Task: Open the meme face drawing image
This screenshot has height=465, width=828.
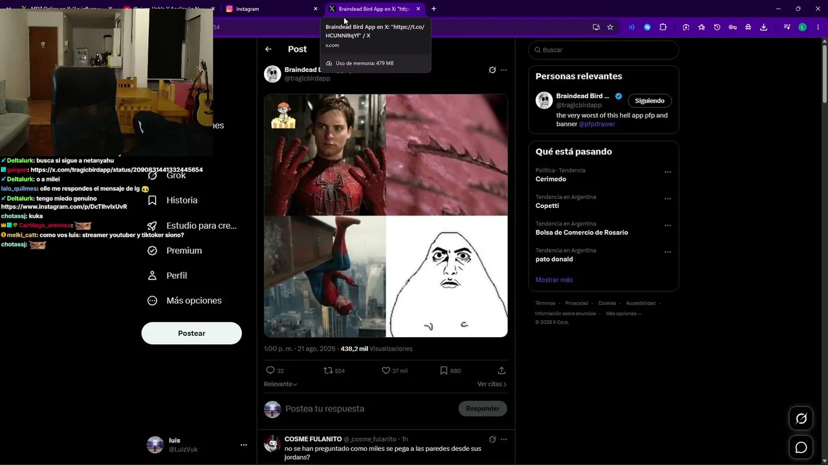Action: tap(447, 276)
